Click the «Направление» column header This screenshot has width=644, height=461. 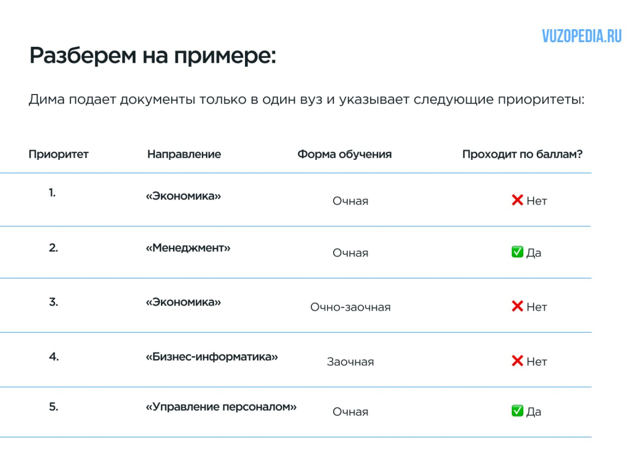184,154
